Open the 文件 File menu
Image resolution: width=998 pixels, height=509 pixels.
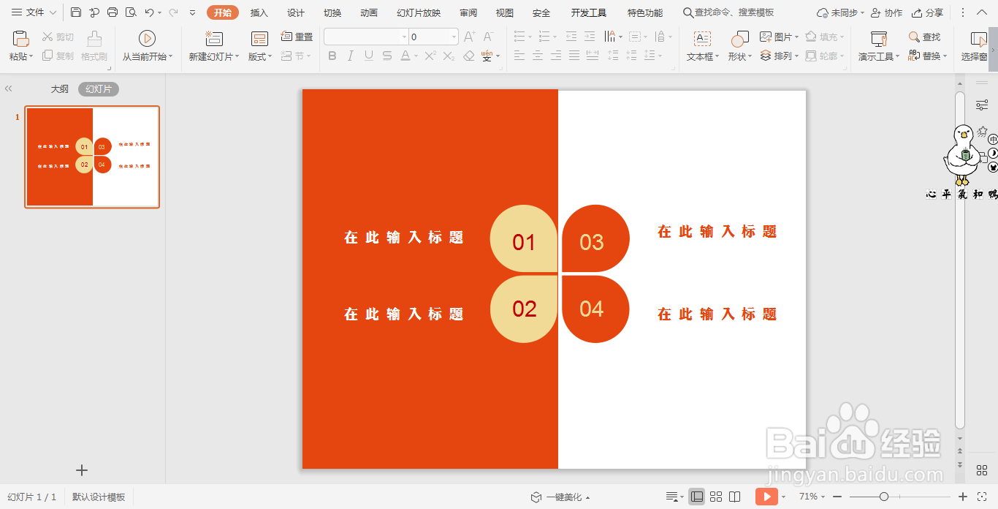click(34, 12)
